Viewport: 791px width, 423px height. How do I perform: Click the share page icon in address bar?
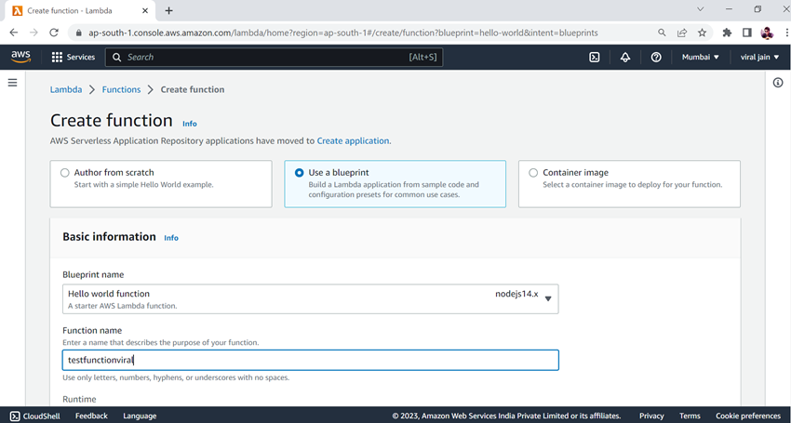tap(682, 33)
